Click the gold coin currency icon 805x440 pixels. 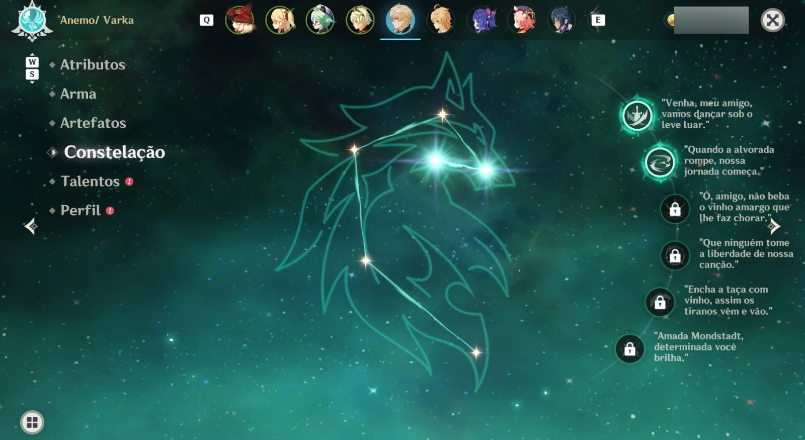pyautogui.click(x=671, y=20)
